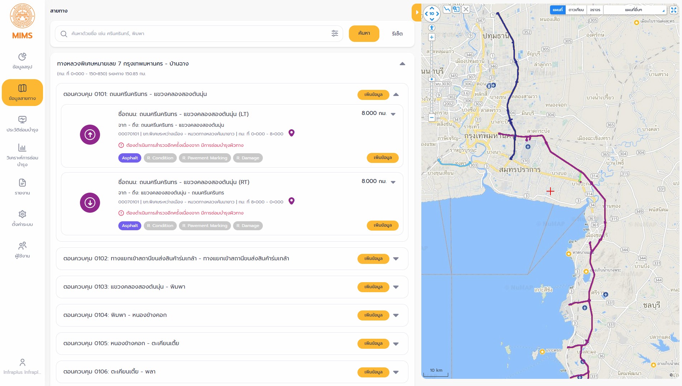Viewport: 682px width, 386px height.
Task: Collapse the Highway 7 route header
Action: click(x=402, y=64)
